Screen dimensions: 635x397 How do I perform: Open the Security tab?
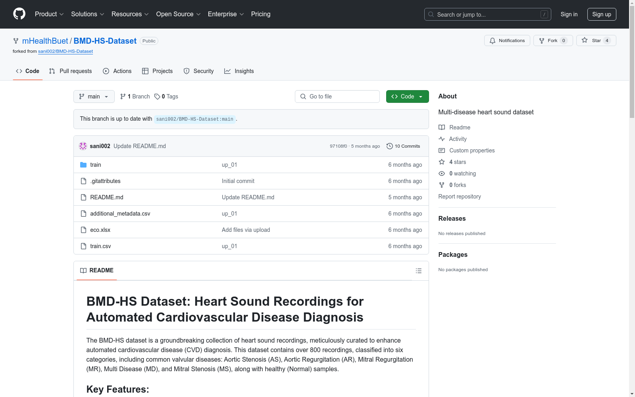click(198, 71)
